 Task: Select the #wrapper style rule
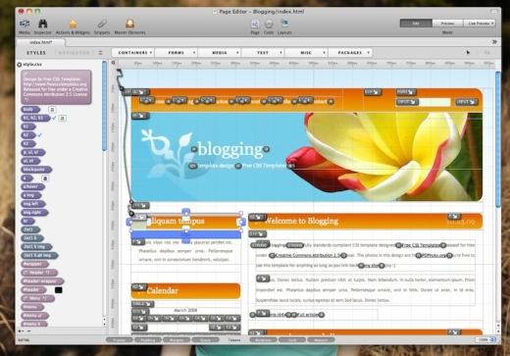(x=34, y=264)
